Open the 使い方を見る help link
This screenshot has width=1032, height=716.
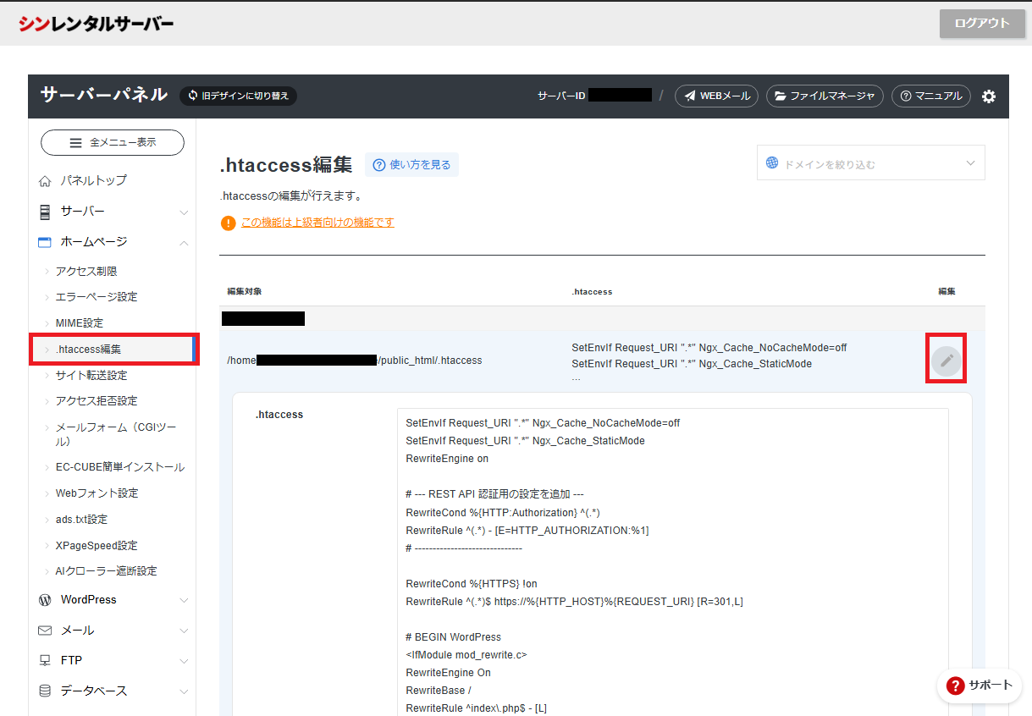click(412, 165)
